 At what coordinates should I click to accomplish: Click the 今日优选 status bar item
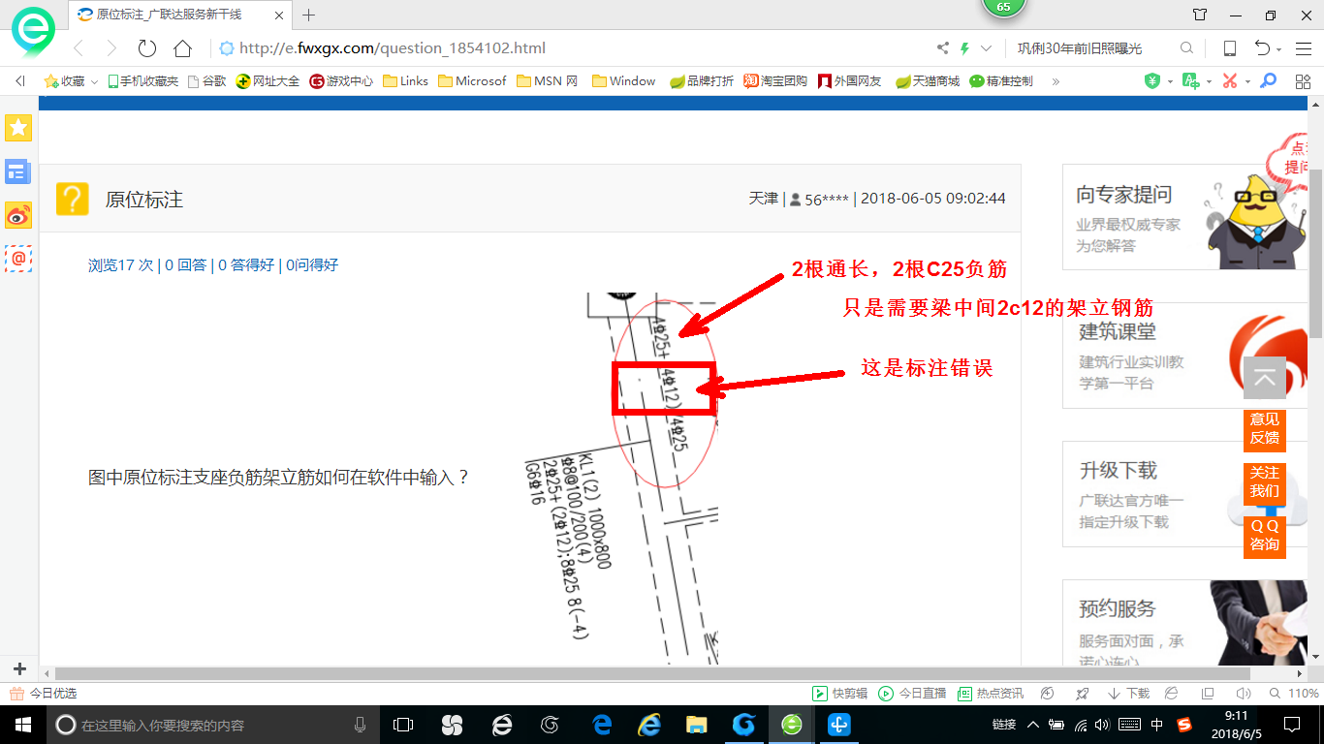[x=44, y=694]
